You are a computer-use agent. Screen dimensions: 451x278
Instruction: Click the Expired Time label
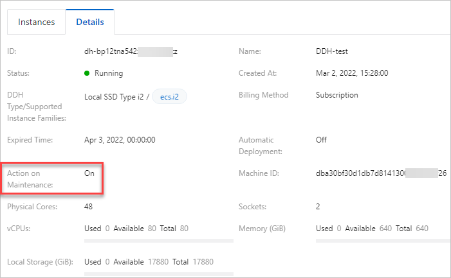click(x=30, y=140)
